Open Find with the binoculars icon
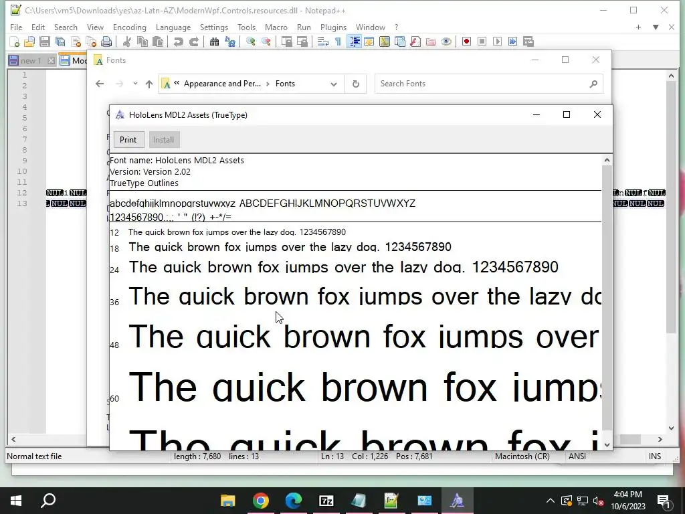 pyautogui.click(x=214, y=41)
